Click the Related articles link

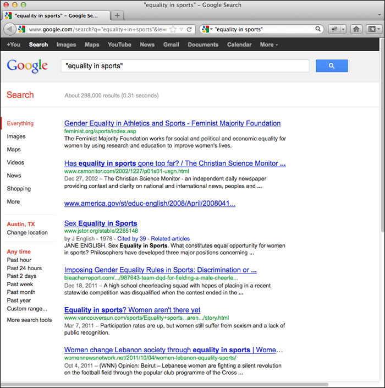(x=170, y=238)
